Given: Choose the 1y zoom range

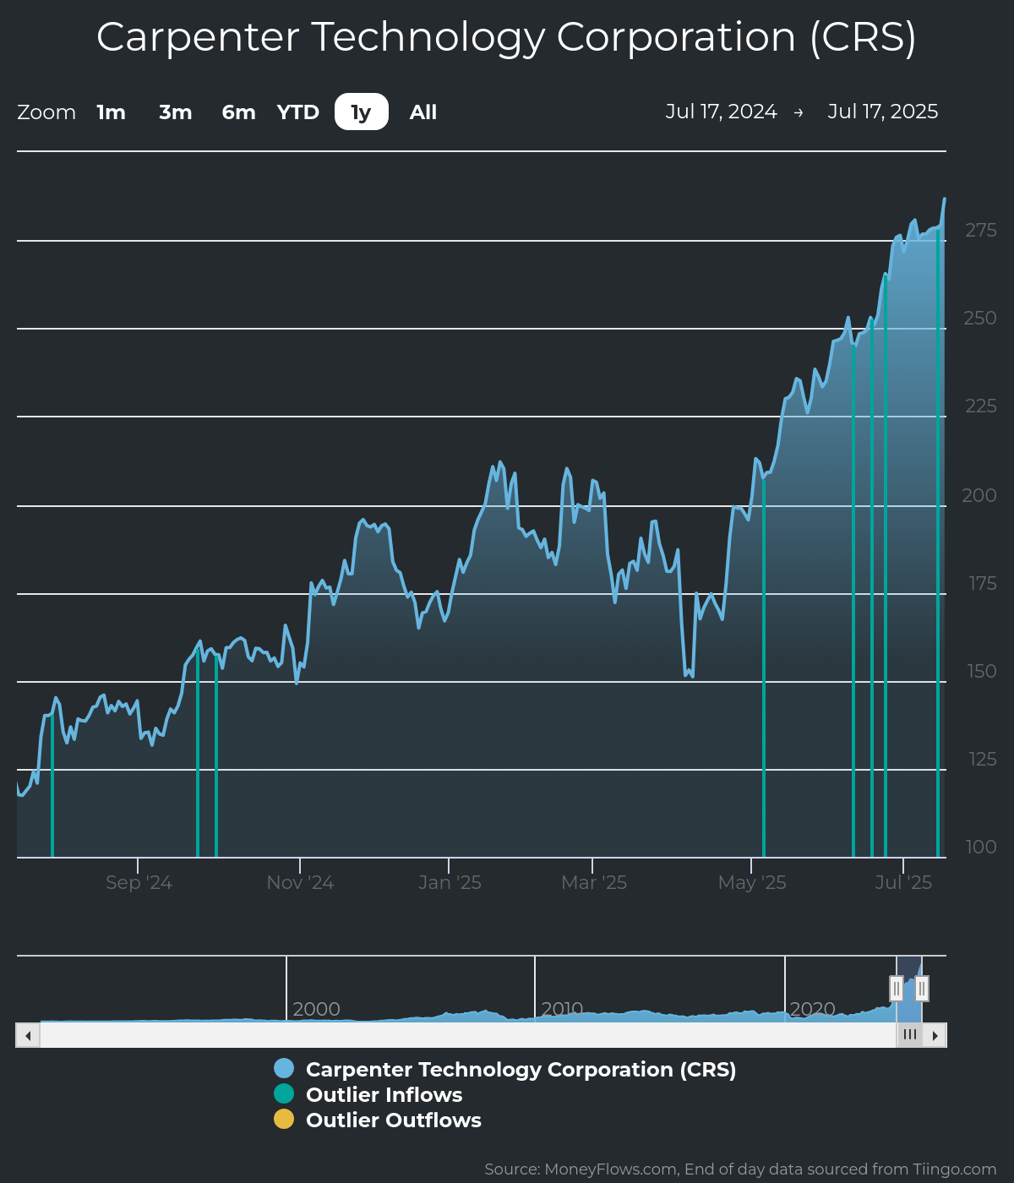Looking at the screenshot, I should tap(362, 112).
